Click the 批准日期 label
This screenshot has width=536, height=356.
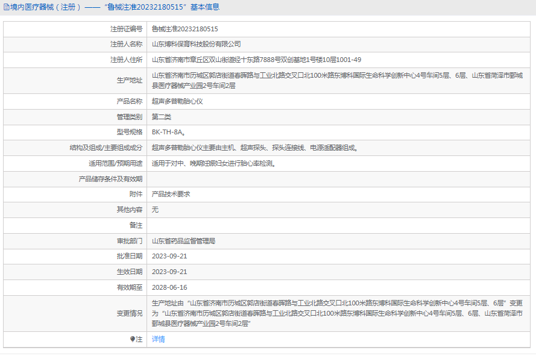point(130,256)
